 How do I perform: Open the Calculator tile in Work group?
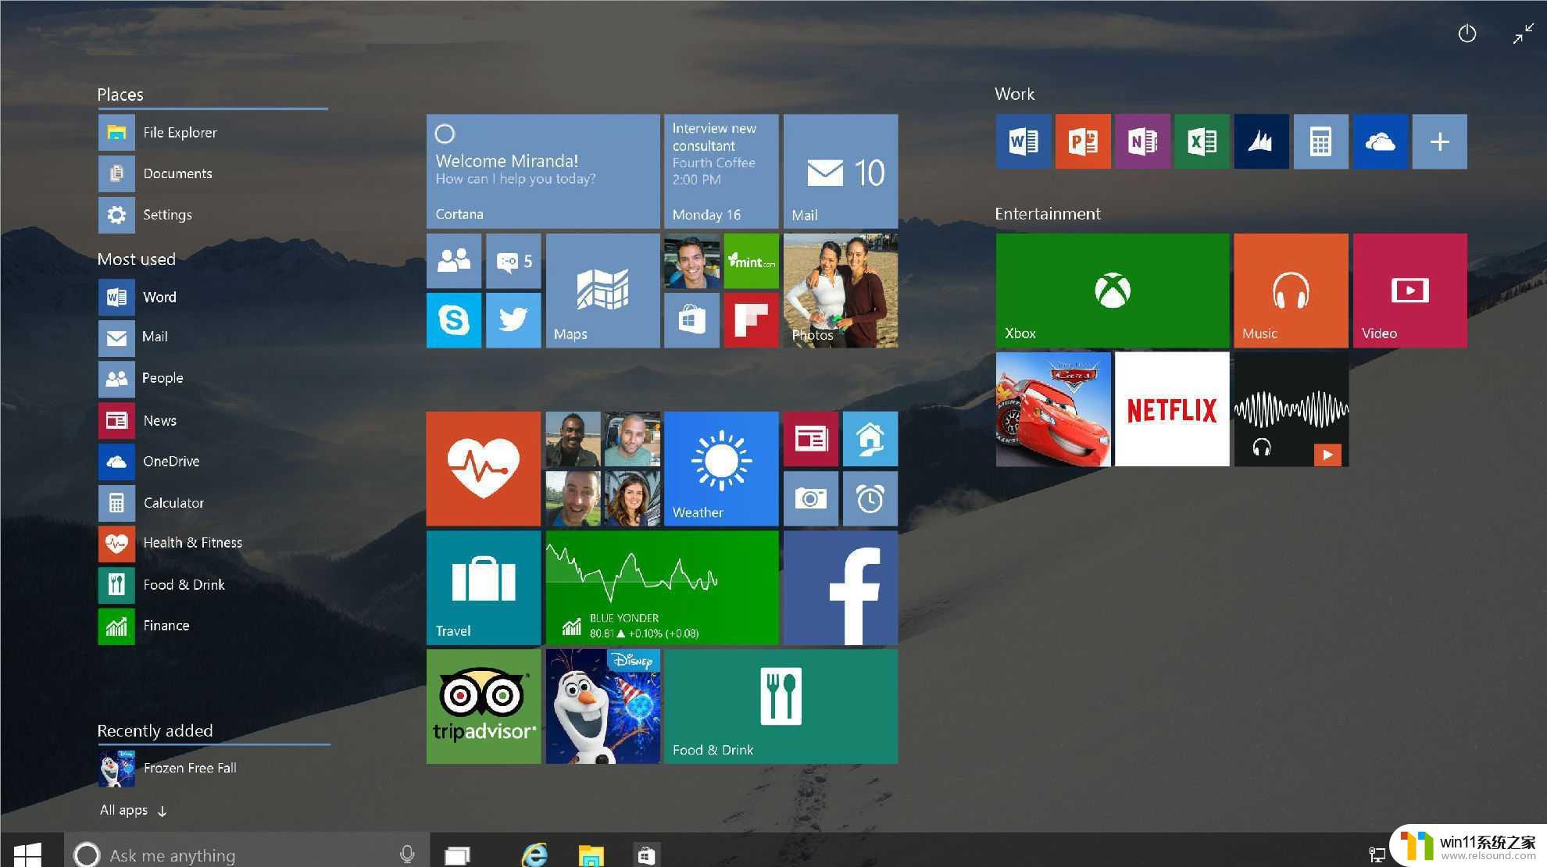click(1320, 141)
